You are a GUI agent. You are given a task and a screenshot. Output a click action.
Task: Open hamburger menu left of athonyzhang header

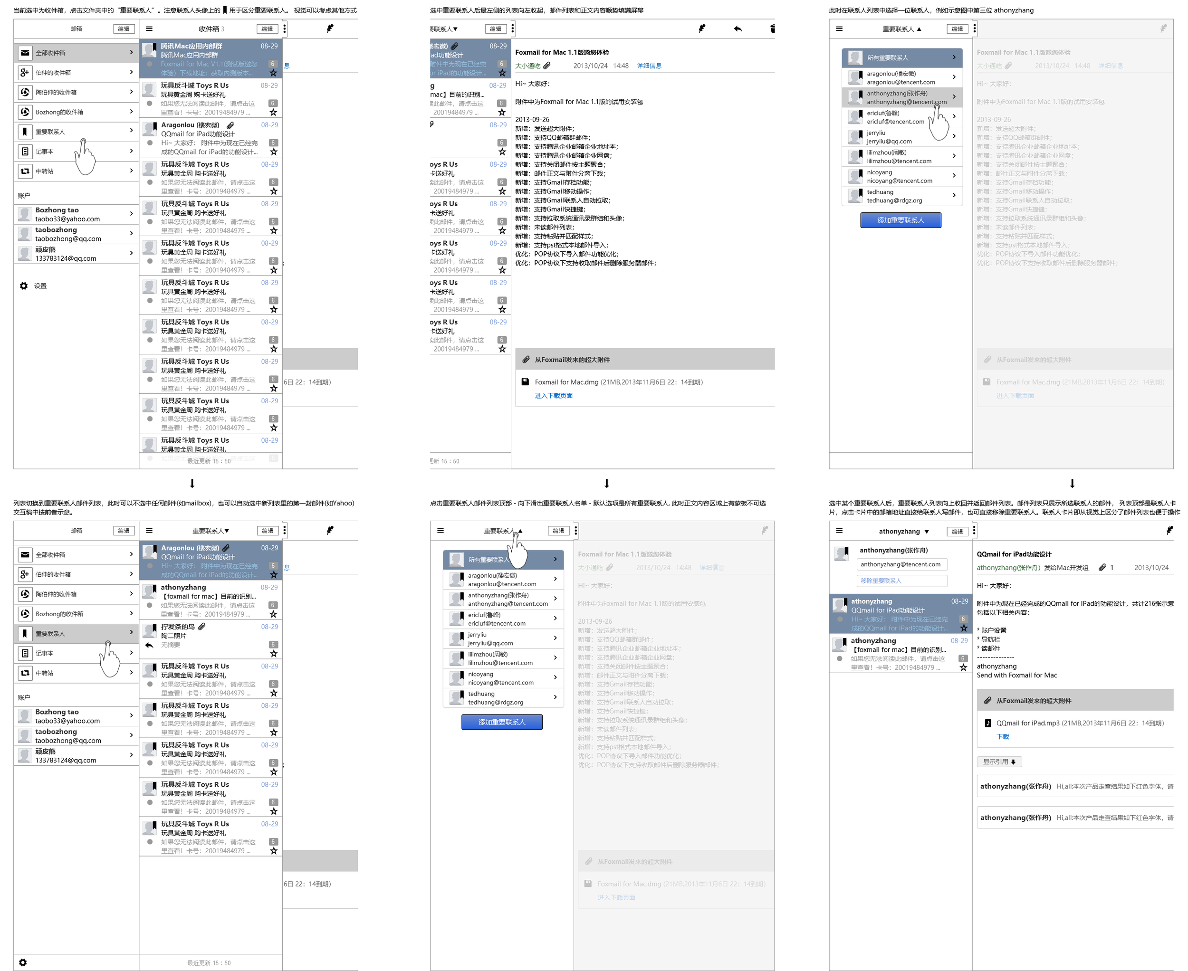tap(839, 531)
